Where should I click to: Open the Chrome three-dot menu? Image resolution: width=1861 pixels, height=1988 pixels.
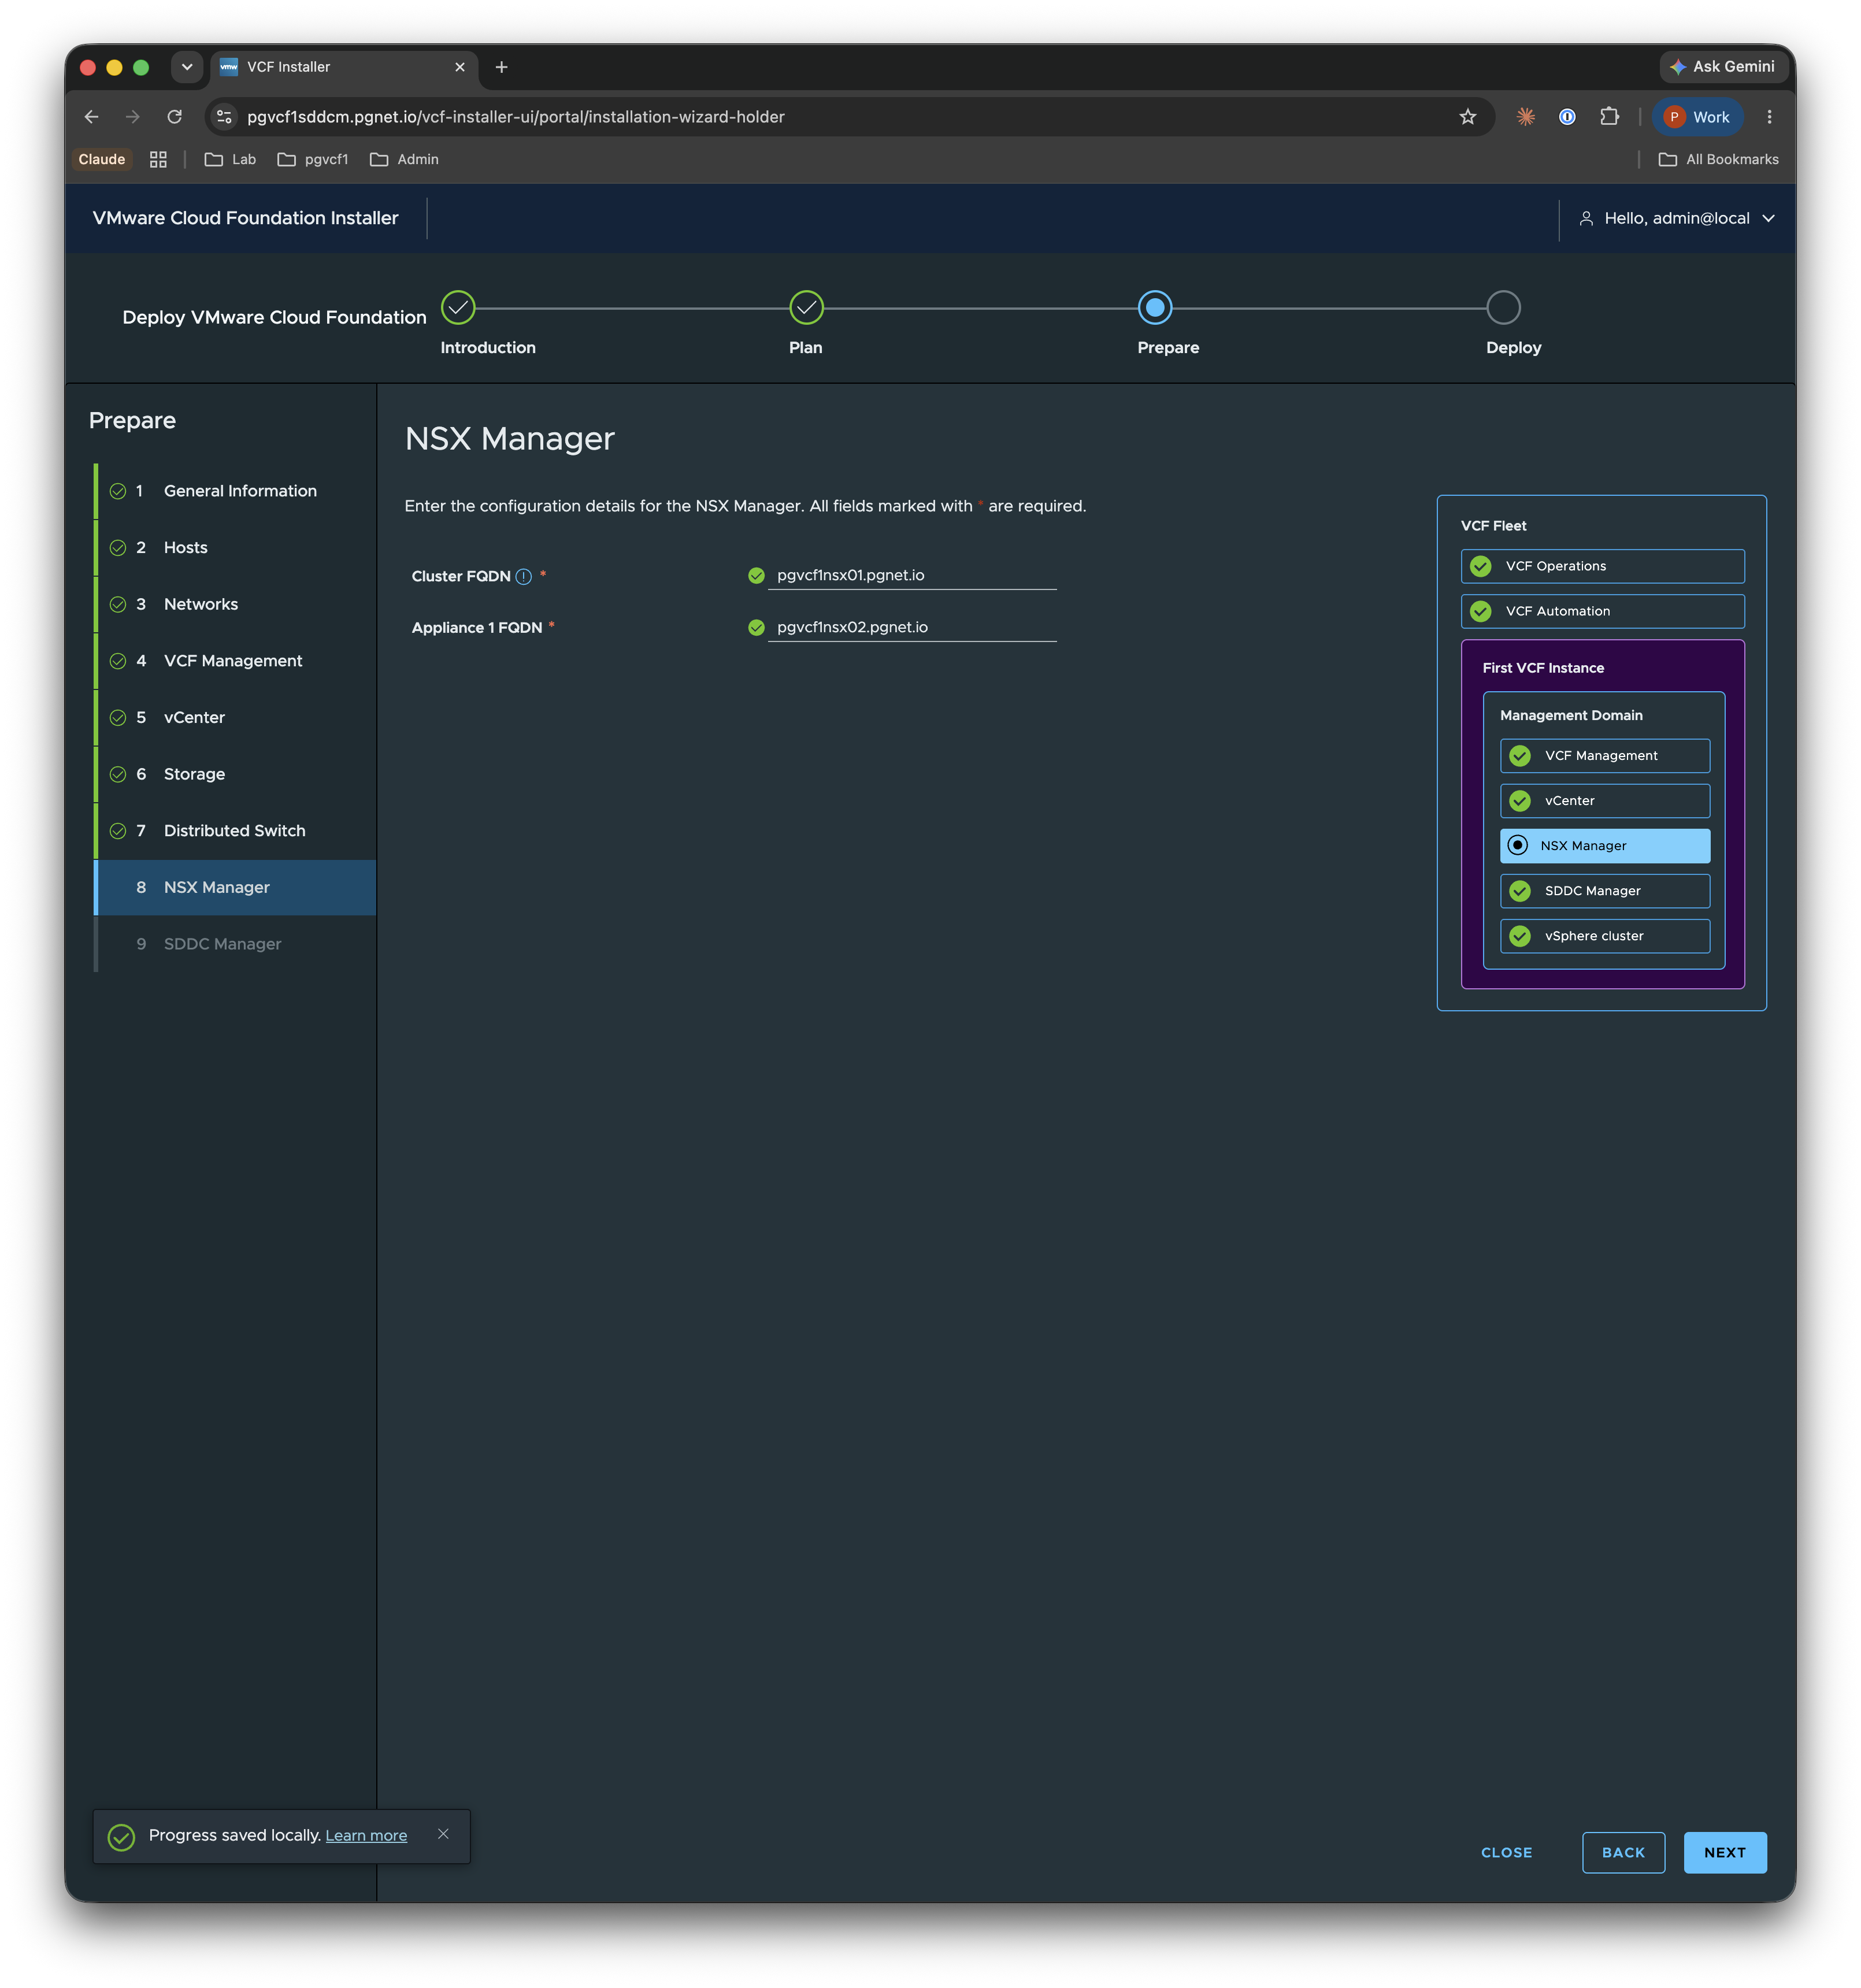pos(1769,117)
